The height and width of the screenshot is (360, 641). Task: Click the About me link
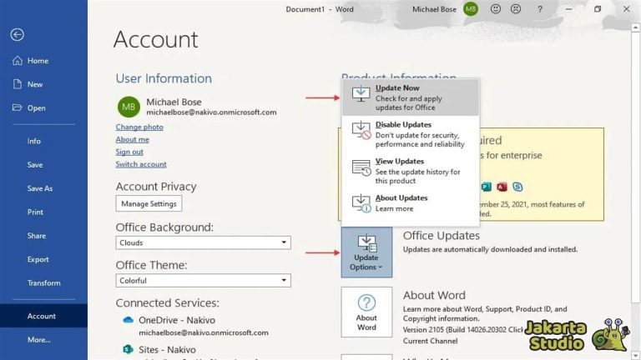click(x=132, y=139)
